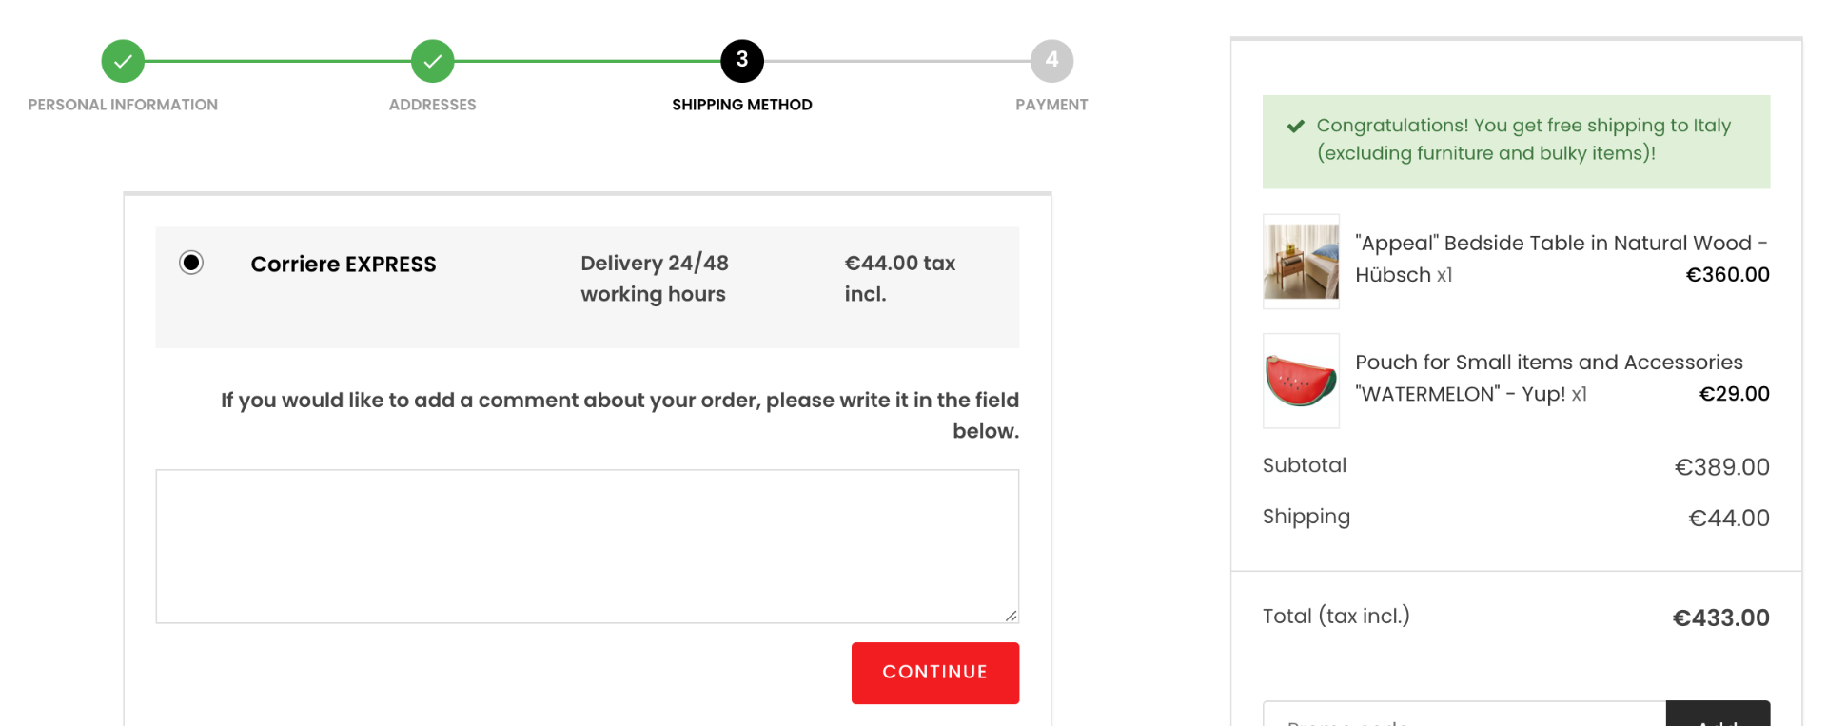
Task: Click the Addresses step checkmark circle
Action: 432,61
